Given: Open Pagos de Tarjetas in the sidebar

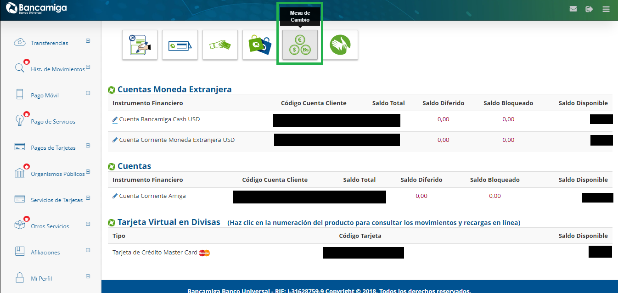Looking at the screenshot, I should coord(53,147).
